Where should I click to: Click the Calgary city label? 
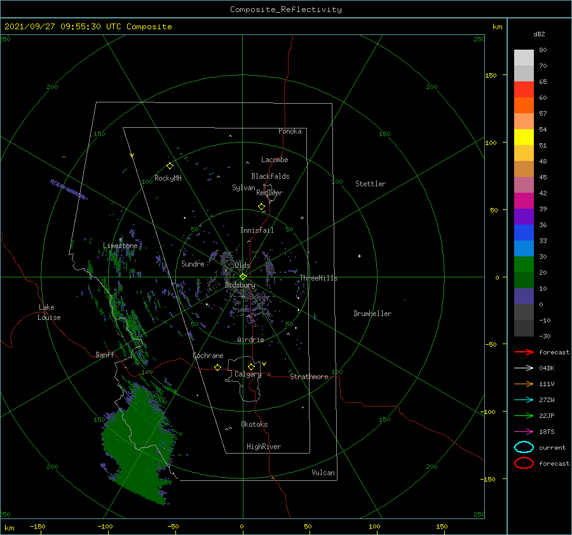click(x=248, y=374)
